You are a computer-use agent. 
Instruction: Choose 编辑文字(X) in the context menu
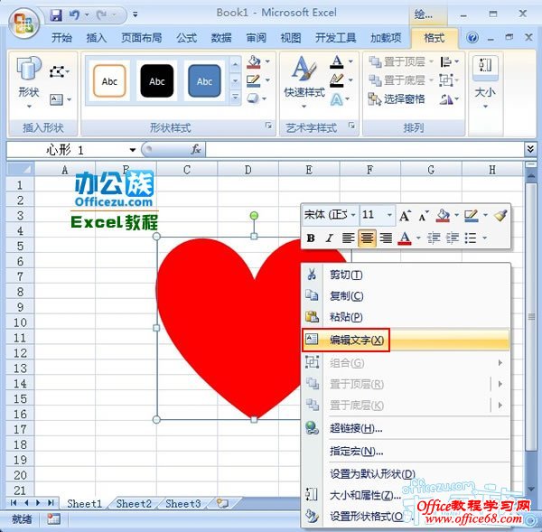[406, 340]
